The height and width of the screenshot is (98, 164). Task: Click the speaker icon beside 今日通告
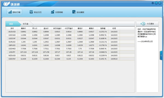143,24
